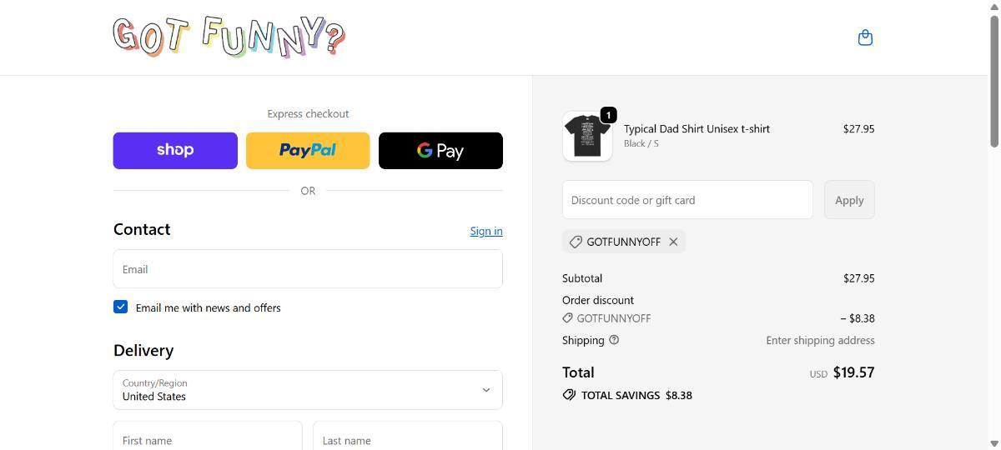Click the Typical Dad Shirt product thumbnail
Screen dimensions: 1001x450
[x=587, y=136]
